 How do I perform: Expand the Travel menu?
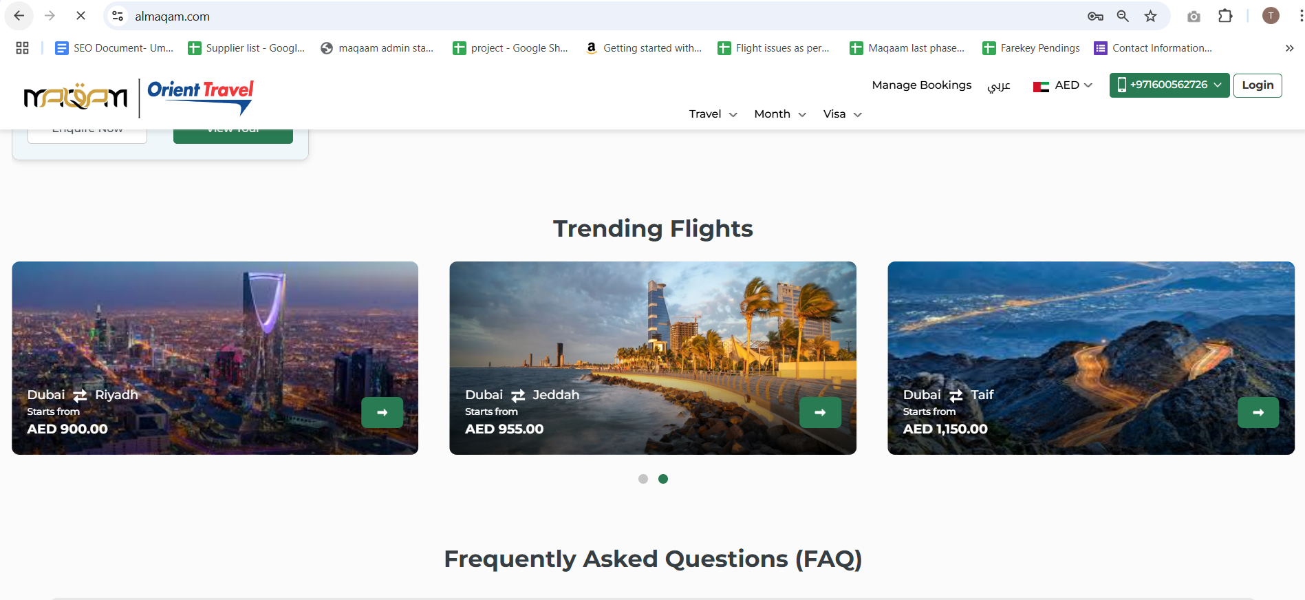click(x=713, y=114)
